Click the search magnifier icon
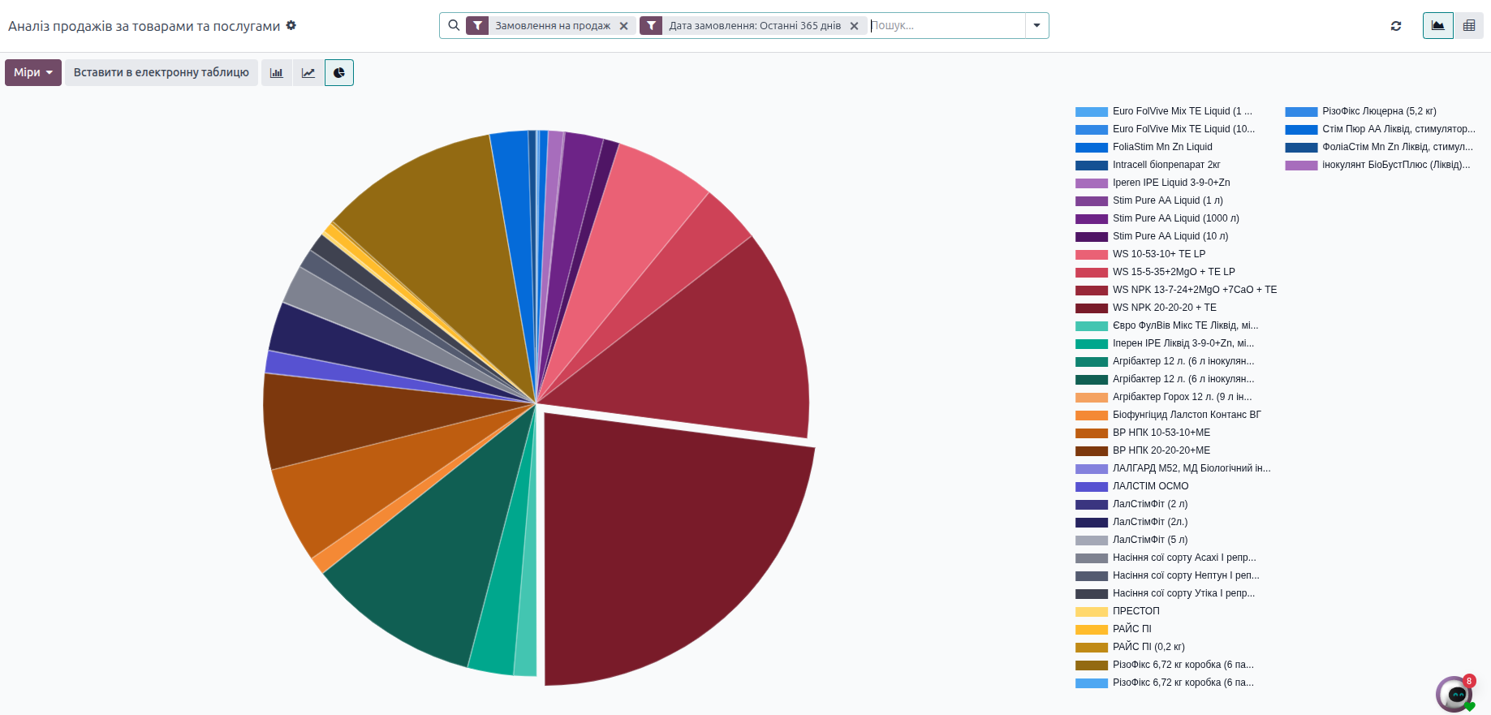 [x=454, y=26]
